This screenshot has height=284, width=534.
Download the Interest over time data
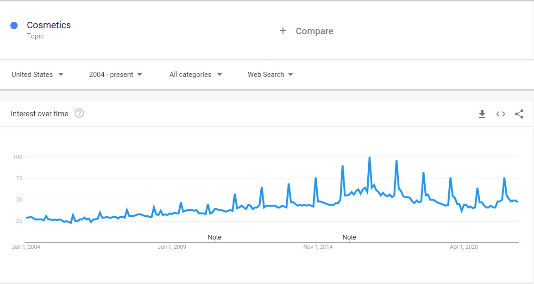pyautogui.click(x=482, y=114)
